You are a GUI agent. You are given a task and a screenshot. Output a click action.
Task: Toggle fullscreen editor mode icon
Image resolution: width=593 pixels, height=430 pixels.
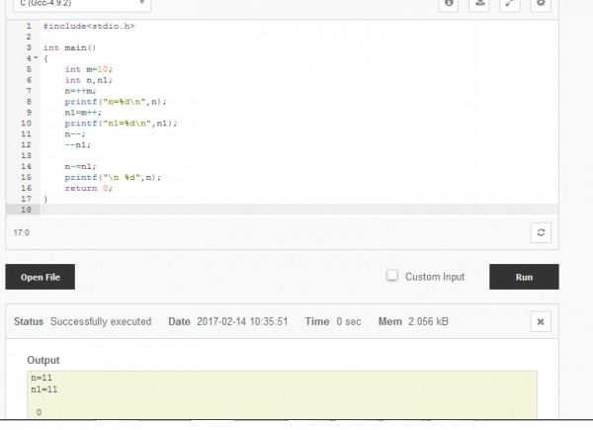click(510, 4)
